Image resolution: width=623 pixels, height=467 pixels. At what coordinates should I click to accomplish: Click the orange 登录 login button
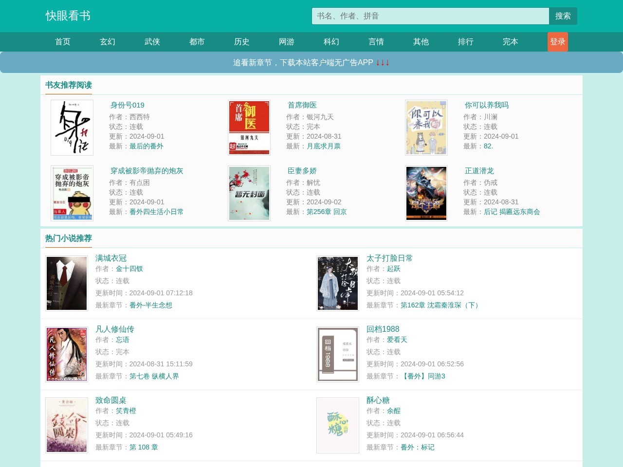tap(557, 42)
